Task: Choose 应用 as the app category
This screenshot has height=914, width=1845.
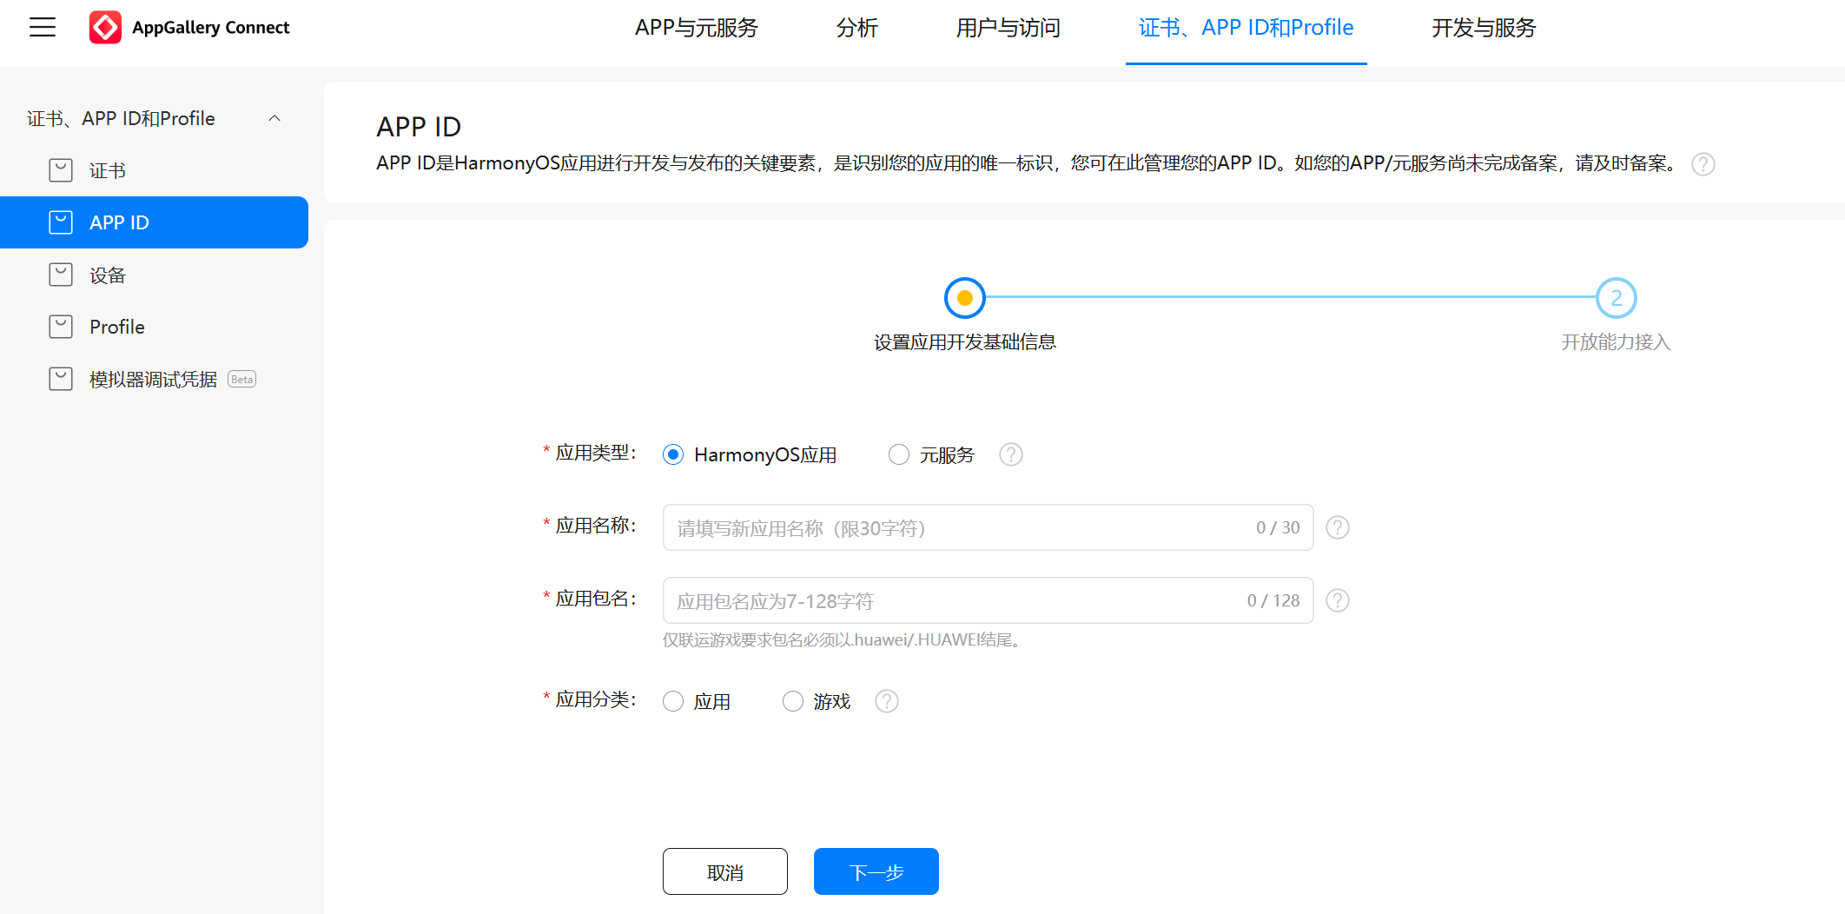Action: 673,701
